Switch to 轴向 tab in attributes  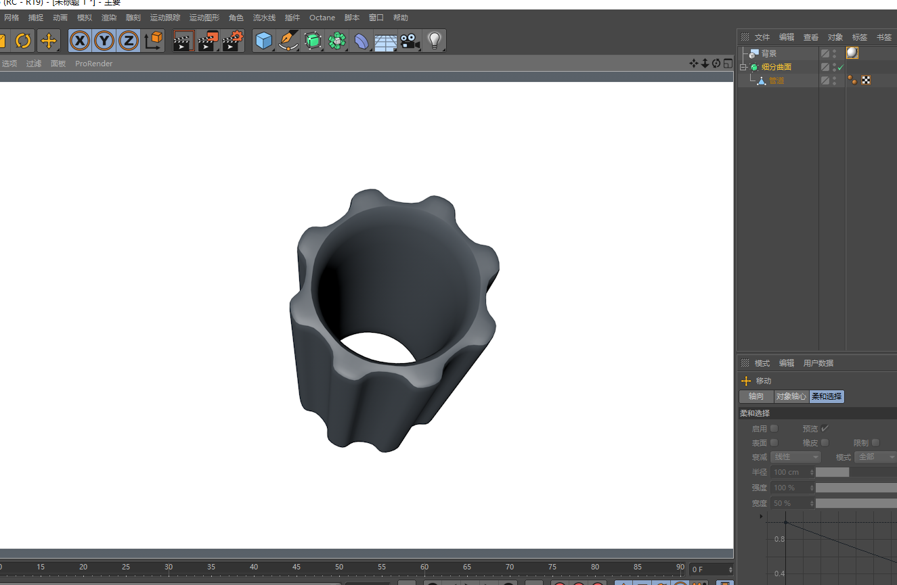[756, 396]
